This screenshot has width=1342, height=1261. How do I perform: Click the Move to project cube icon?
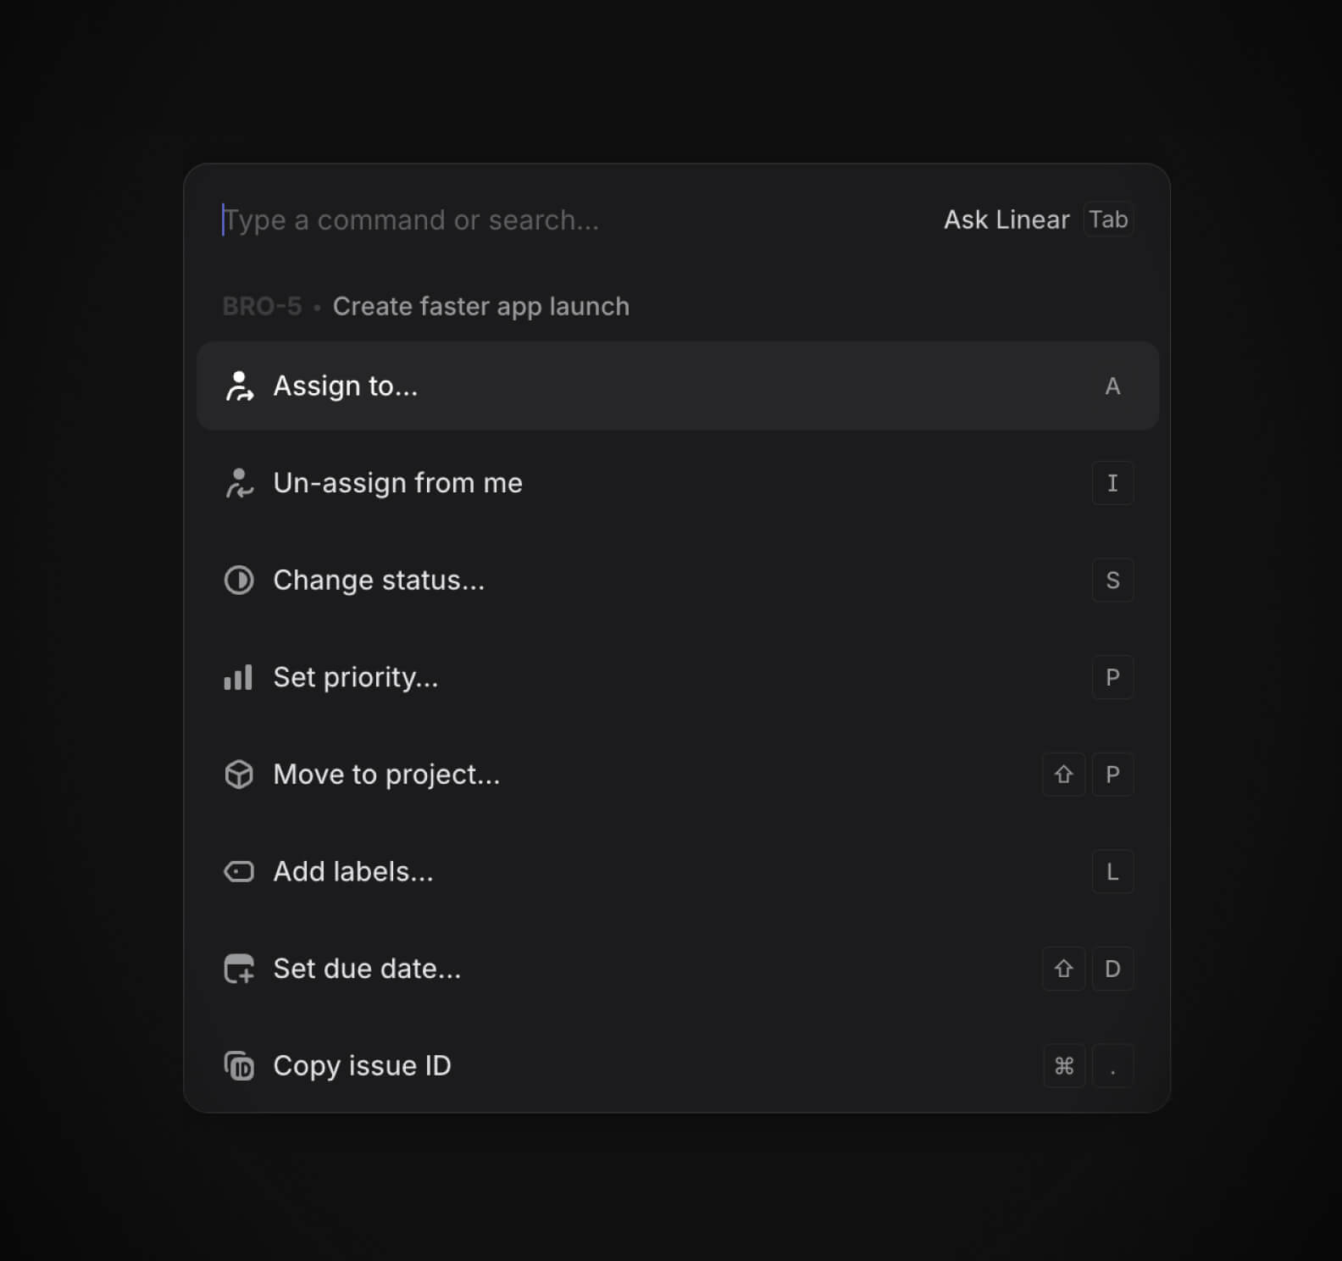(239, 775)
